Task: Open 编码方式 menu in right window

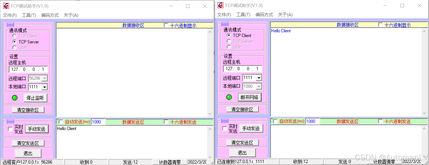Action: (264, 15)
